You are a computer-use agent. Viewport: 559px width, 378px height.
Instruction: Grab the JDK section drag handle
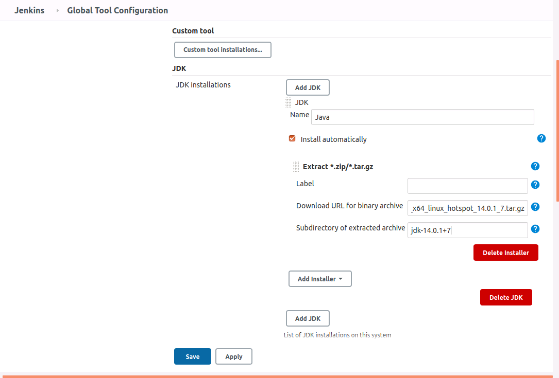click(x=288, y=102)
